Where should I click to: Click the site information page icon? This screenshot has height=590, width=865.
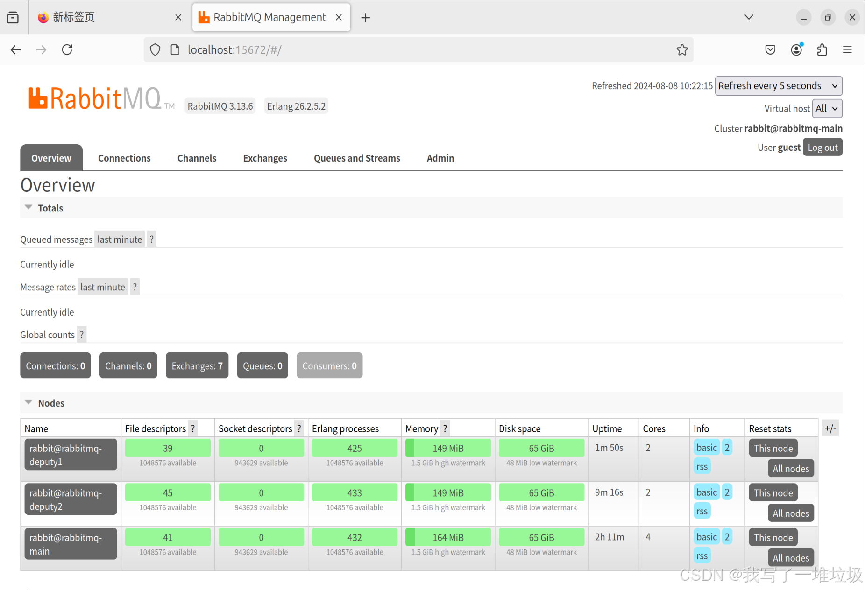(175, 50)
